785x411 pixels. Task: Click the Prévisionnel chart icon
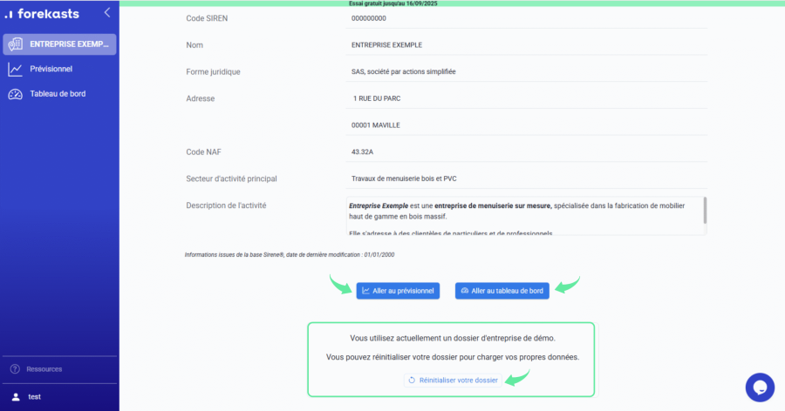point(15,69)
